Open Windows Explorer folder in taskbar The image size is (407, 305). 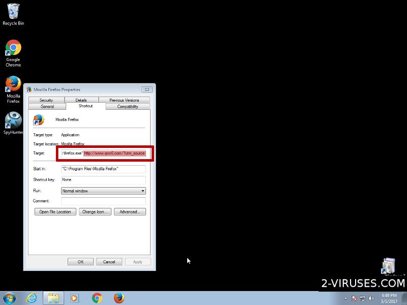53,298
